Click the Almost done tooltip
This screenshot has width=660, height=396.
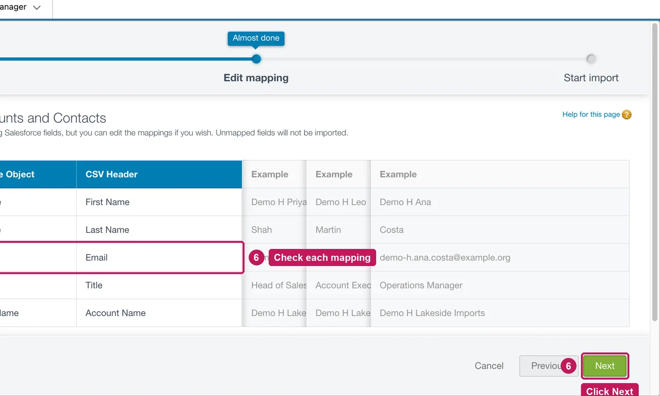coord(256,38)
